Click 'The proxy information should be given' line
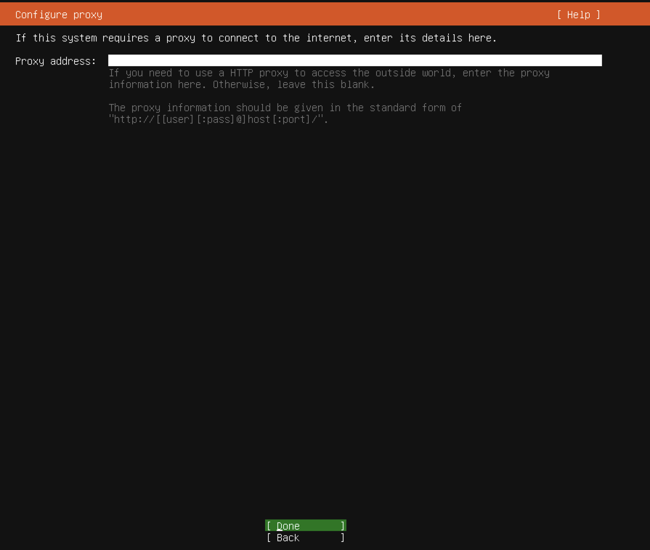The image size is (650, 550). click(x=285, y=108)
